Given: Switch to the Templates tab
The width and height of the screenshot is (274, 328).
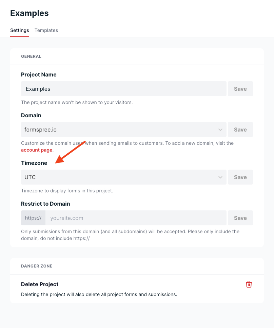Looking at the screenshot, I should [46, 30].
